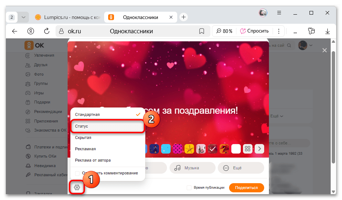This screenshot has height=200, width=342.
Task: Close the post editor dialog
Action: pyautogui.click(x=324, y=50)
